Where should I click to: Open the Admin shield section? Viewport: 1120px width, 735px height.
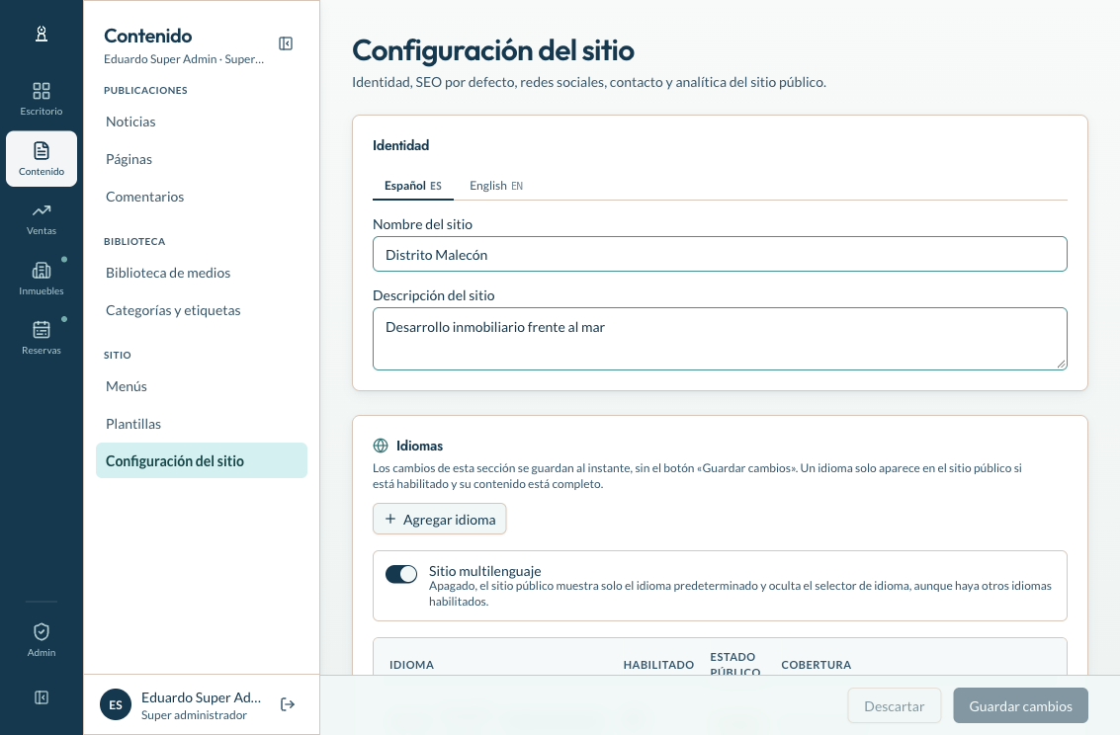(x=42, y=640)
